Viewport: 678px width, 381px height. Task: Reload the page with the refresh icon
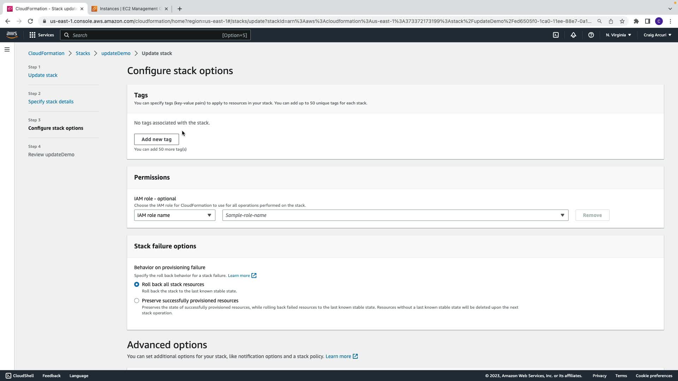[x=30, y=21]
